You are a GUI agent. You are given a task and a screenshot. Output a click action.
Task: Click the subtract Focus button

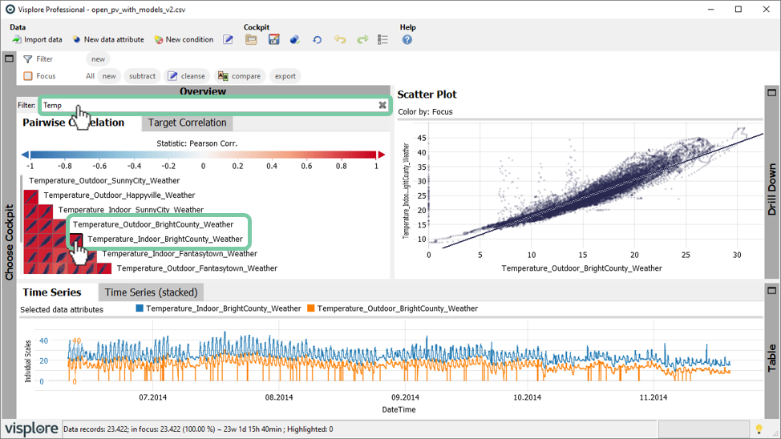142,75
